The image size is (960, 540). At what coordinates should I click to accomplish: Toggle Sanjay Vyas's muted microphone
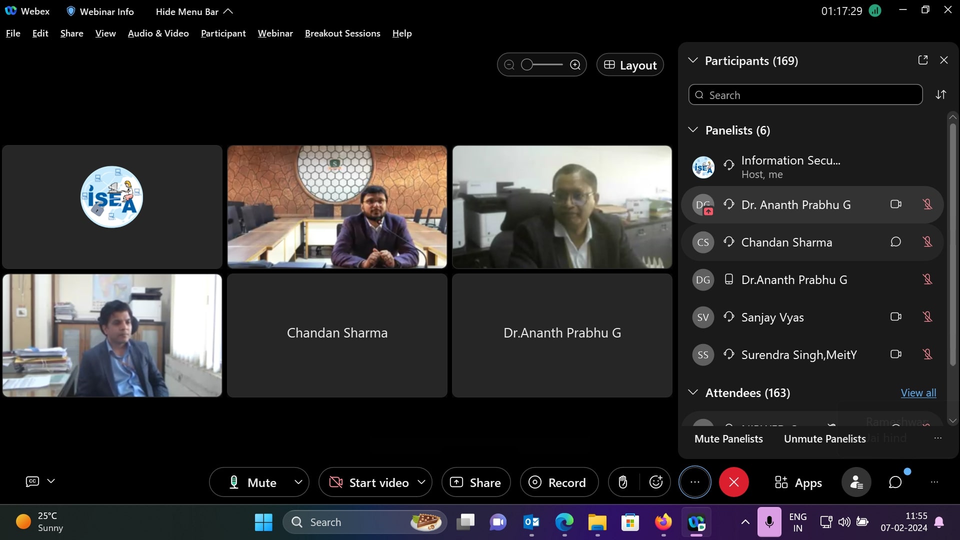(x=927, y=317)
